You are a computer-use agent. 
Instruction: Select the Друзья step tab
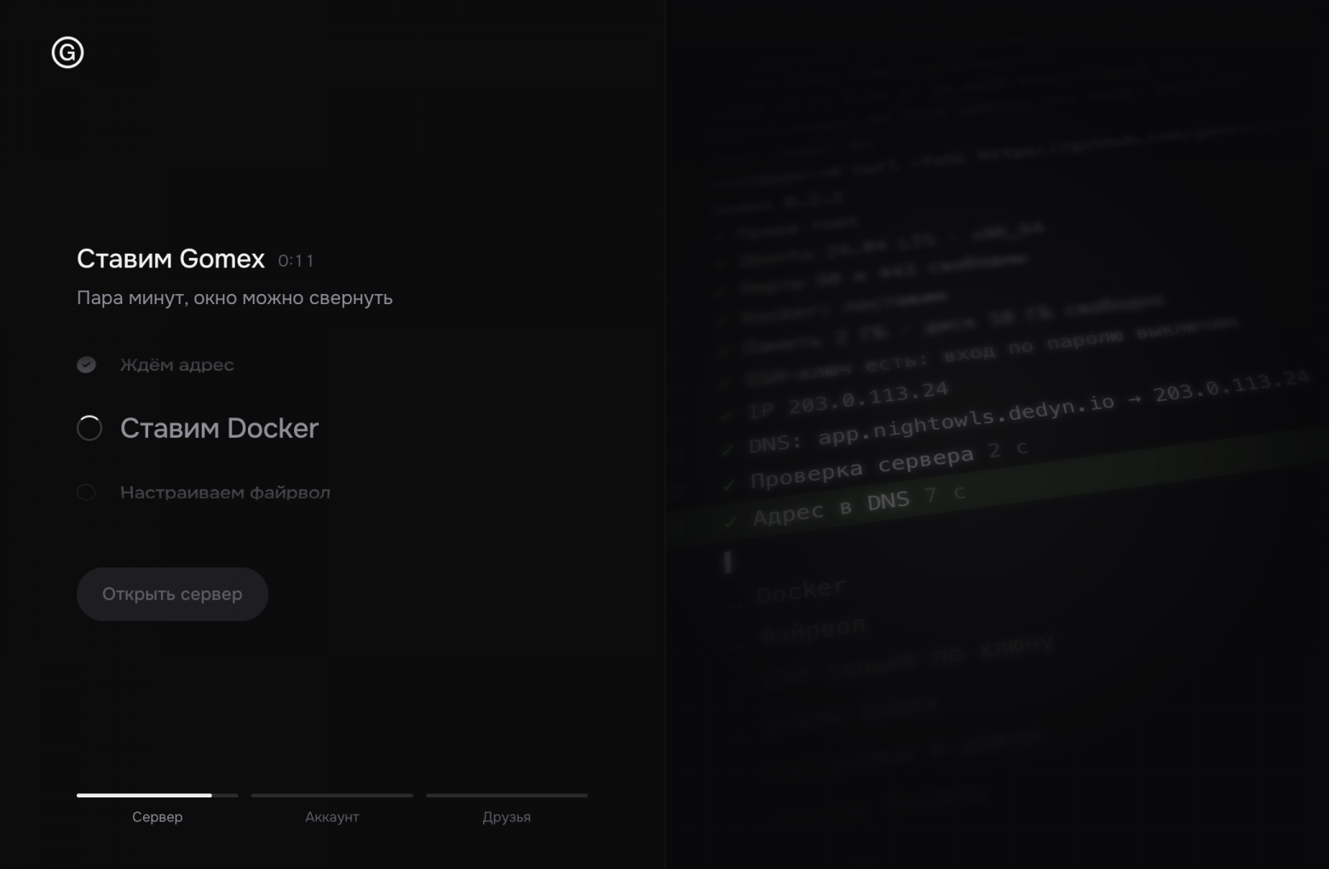click(507, 816)
